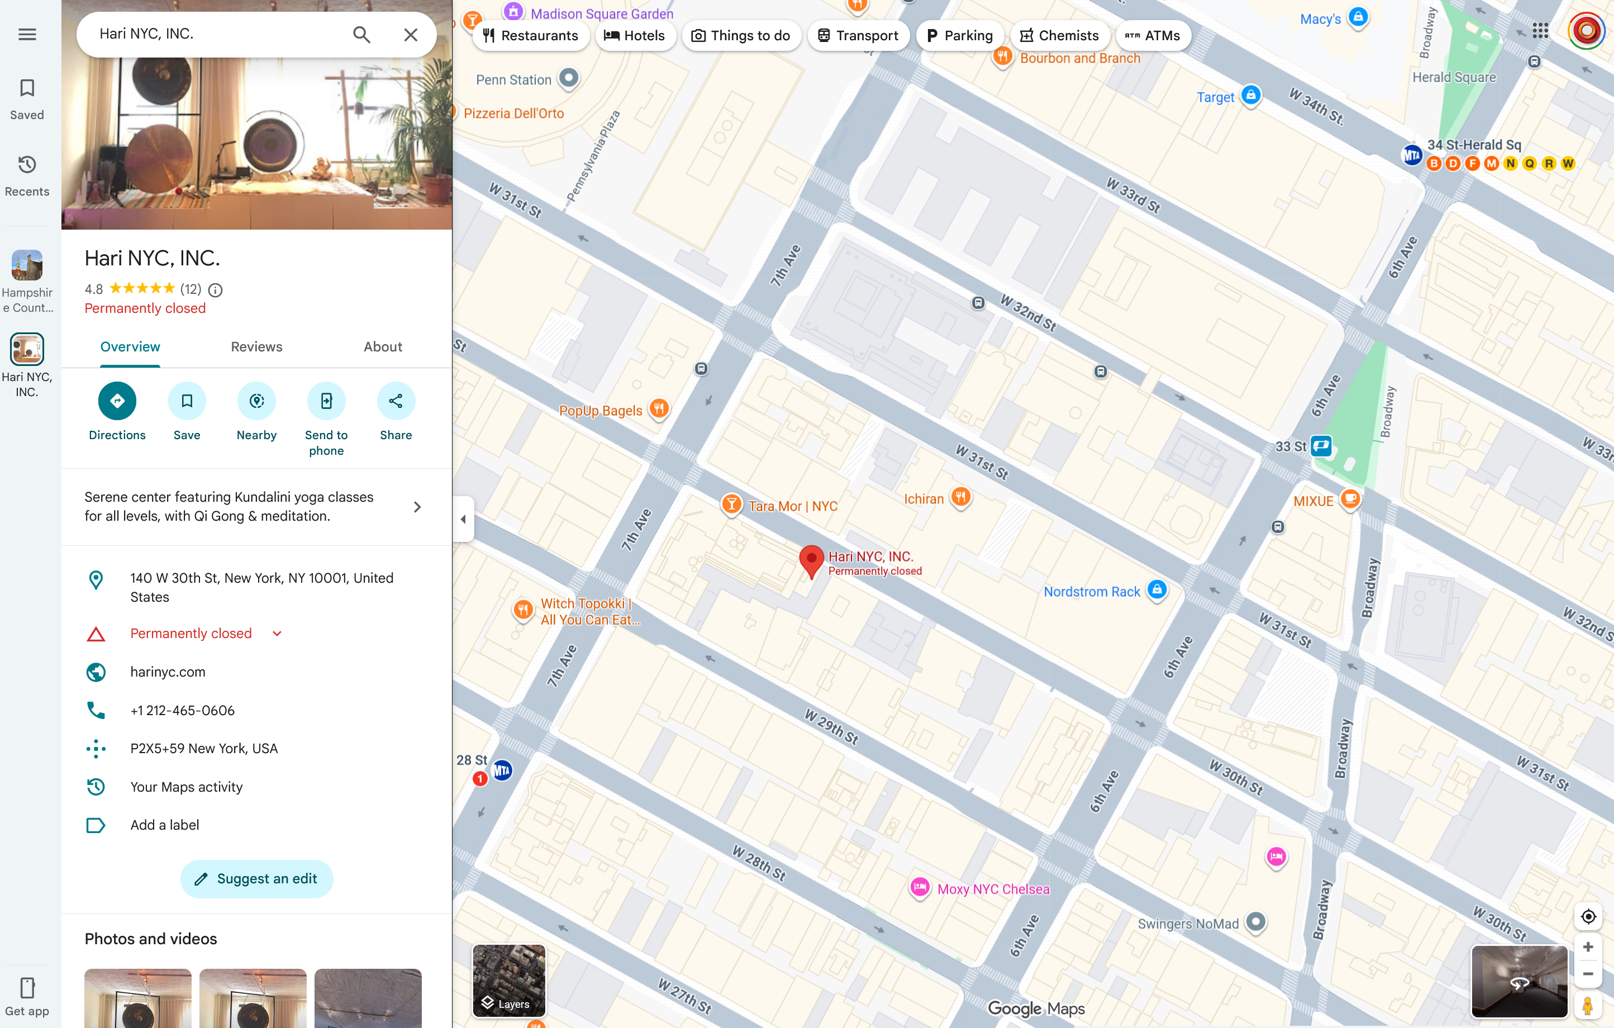
Task: Toggle the Layers satellite view
Action: tap(509, 980)
